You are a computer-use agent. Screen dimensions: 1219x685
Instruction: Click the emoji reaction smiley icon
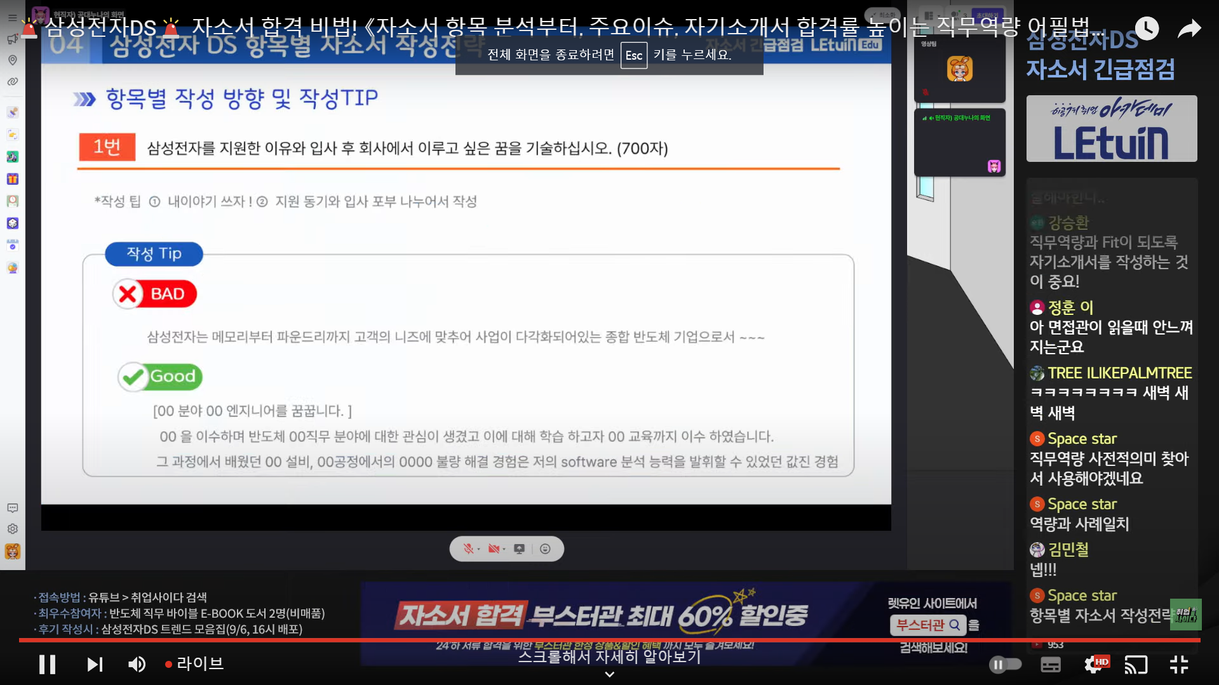click(x=545, y=549)
